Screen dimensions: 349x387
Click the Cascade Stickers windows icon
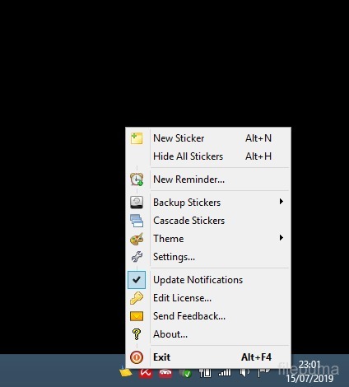tap(137, 221)
